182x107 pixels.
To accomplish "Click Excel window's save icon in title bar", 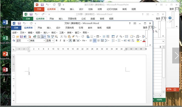I will click(x=31, y=14).
